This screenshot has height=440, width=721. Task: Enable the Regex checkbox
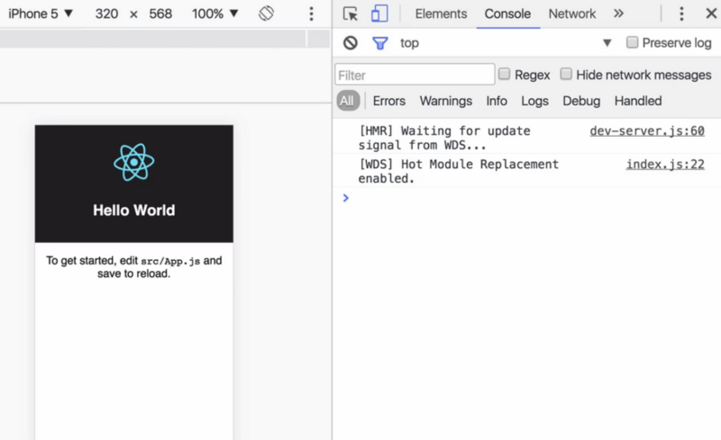click(505, 74)
